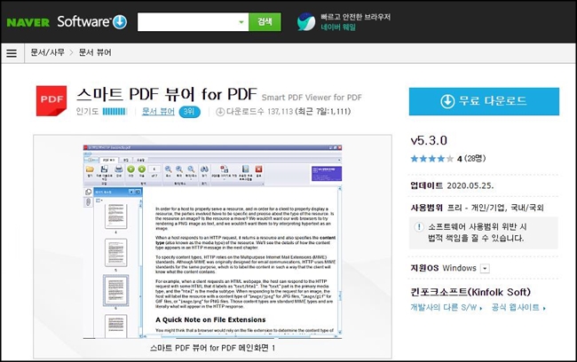Viewport: 577px width, 362px height.
Task: Expand the search box dropdown arrow
Action: point(241,22)
